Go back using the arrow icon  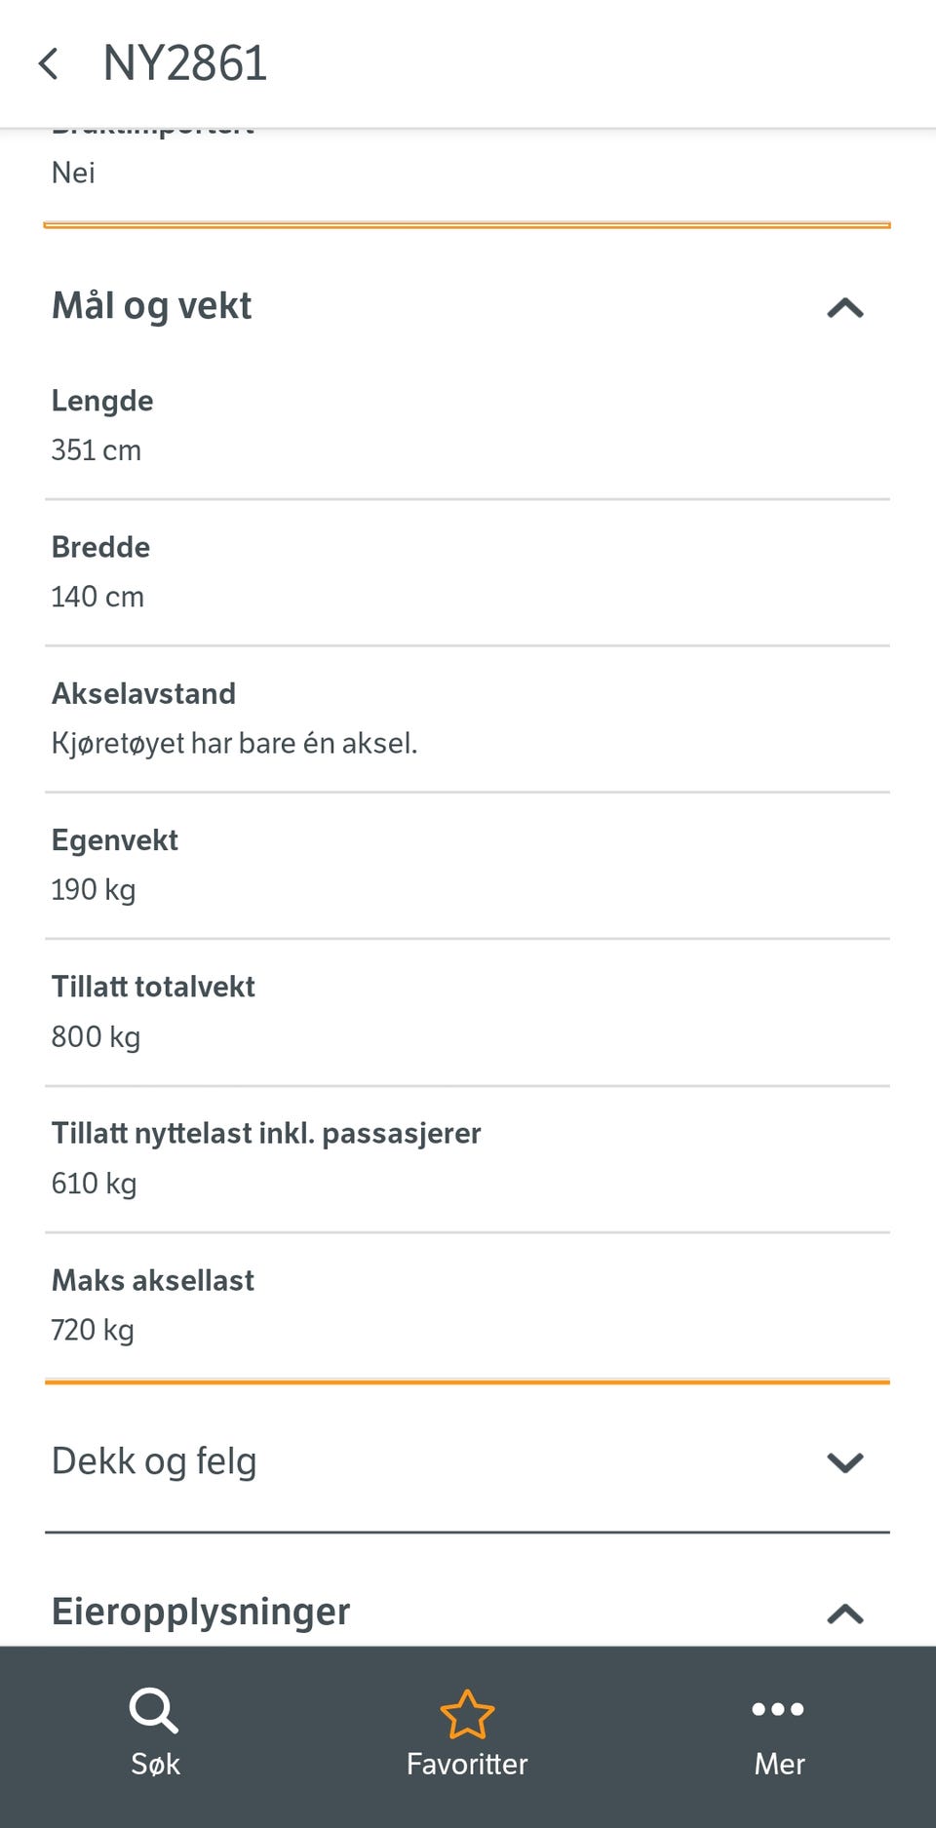[x=48, y=64]
